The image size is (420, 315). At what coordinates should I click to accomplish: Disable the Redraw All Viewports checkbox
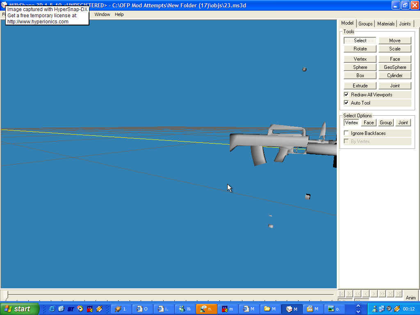tap(346, 95)
